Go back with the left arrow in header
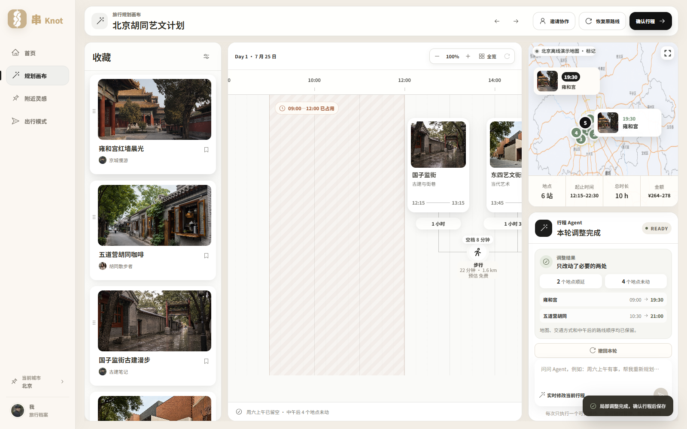The width and height of the screenshot is (687, 429). coord(497,21)
